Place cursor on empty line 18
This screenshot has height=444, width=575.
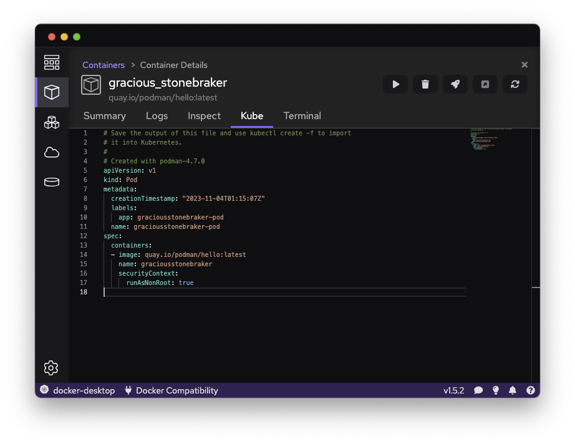(x=284, y=292)
